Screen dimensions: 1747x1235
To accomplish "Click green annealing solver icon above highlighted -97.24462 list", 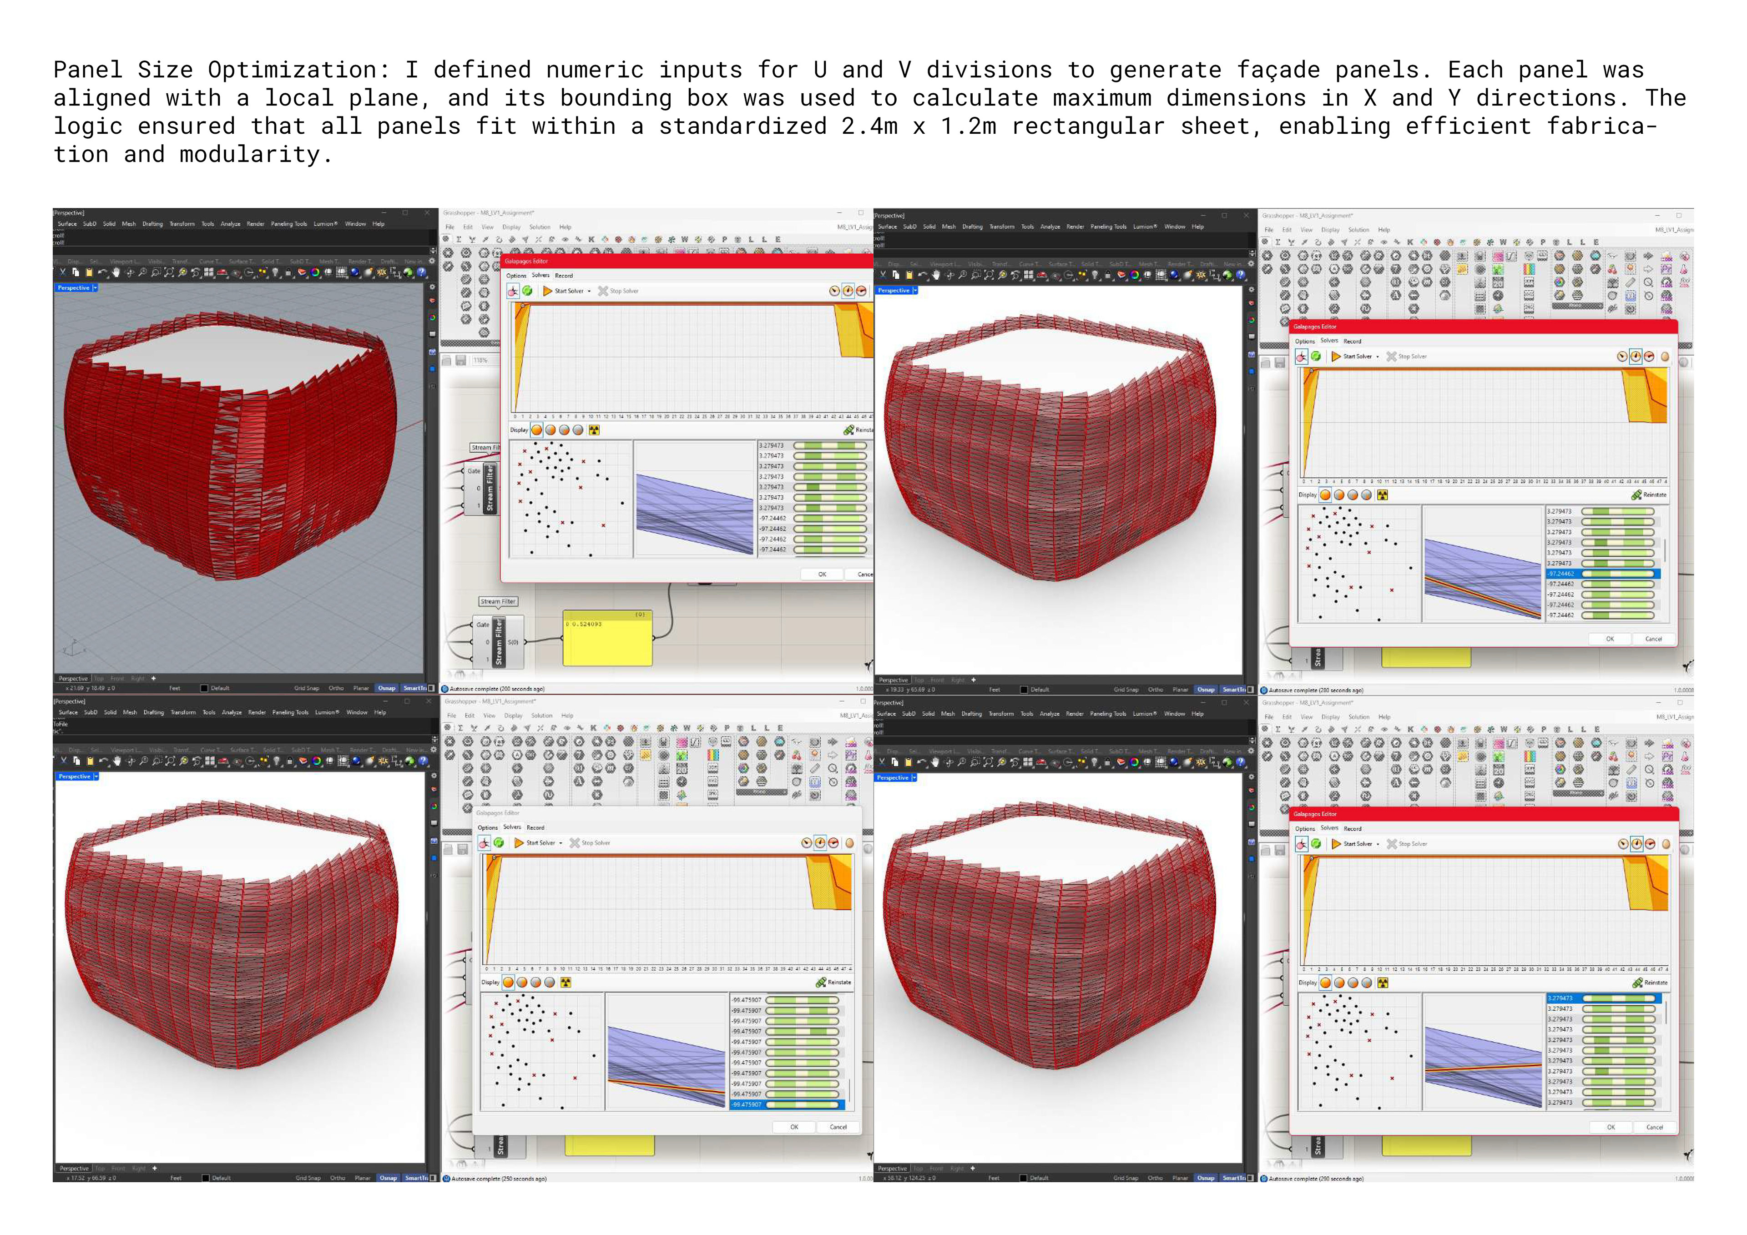I will tap(1316, 356).
